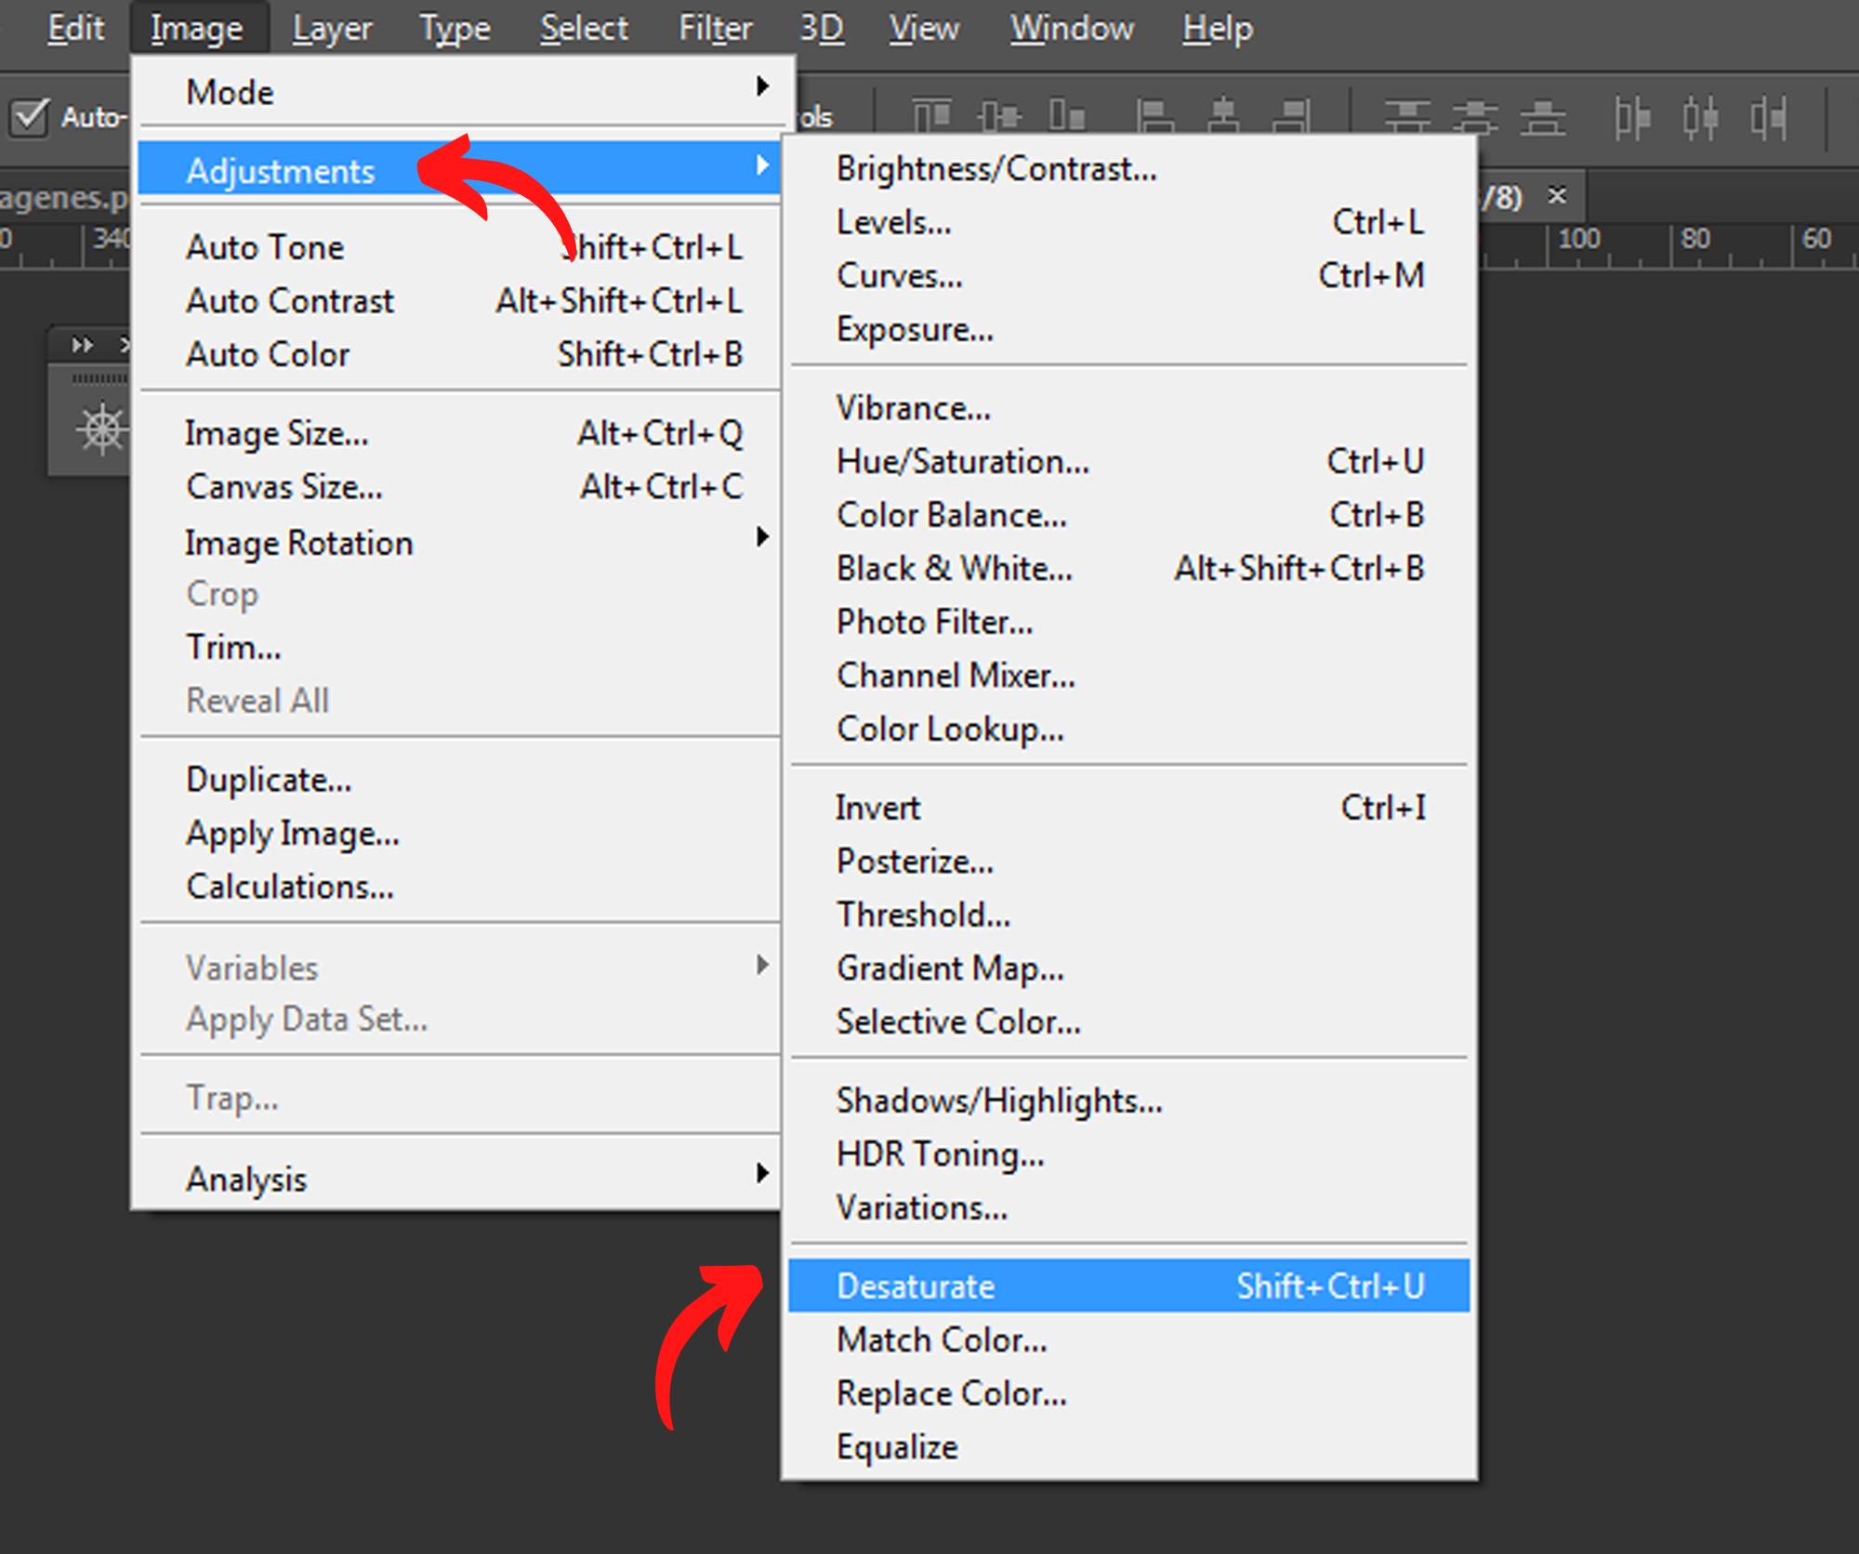Enable Vibrance color adjustment
This screenshot has width=1859, height=1554.
click(911, 404)
